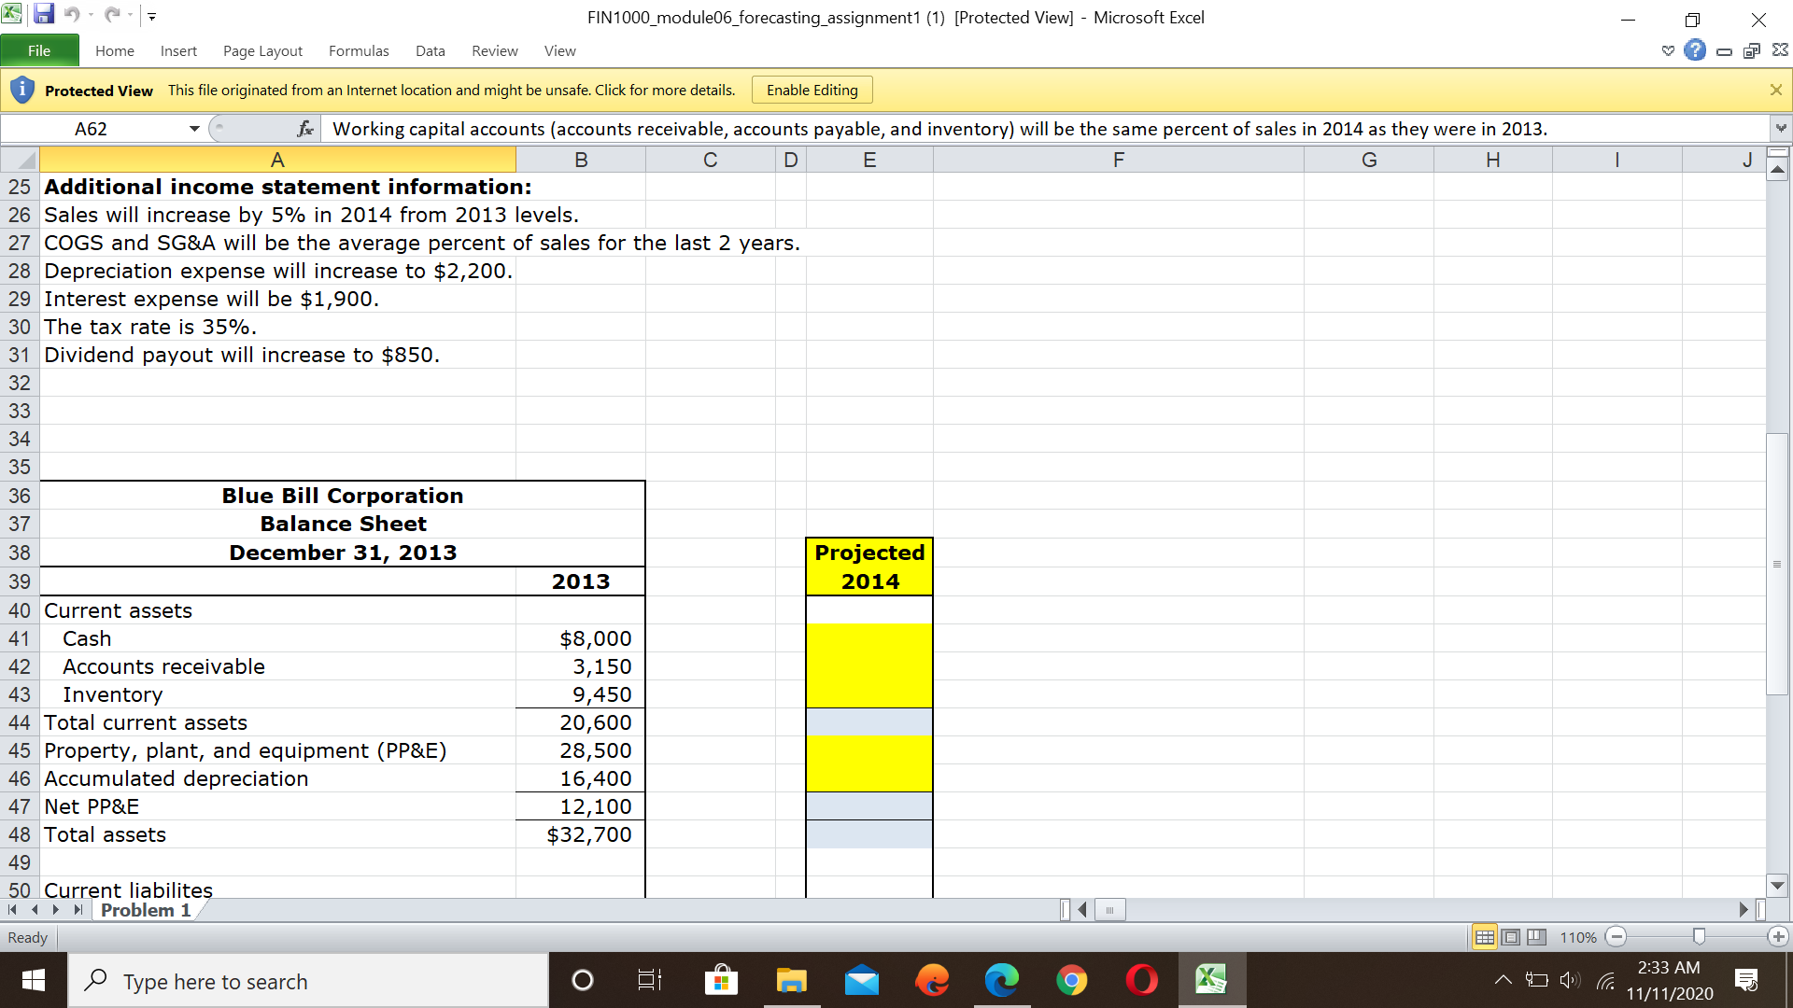This screenshot has height=1008, width=1793.
Task: Select row 41 header
Action: [20, 638]
